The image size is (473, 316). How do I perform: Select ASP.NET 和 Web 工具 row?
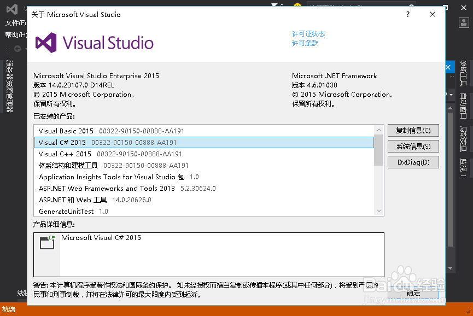(x=204, y=200)
